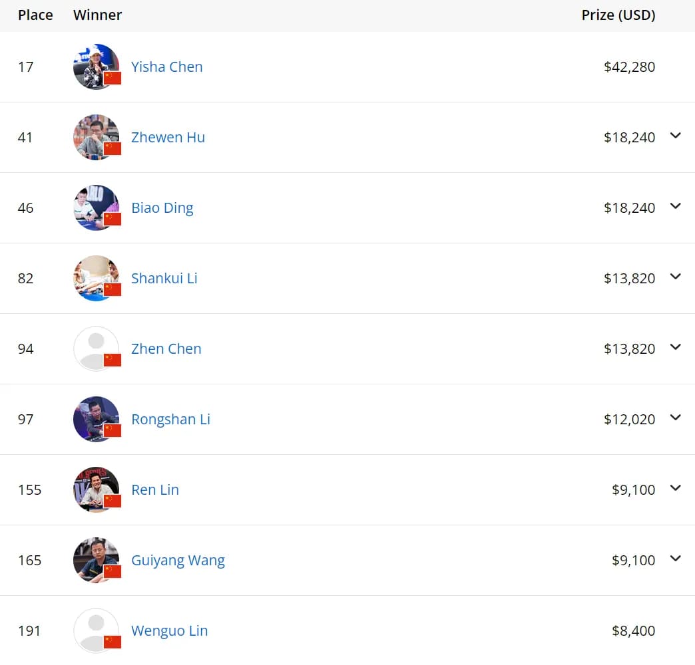Expand Zhewen Hu's row details chevron
Viewport: 695px width, 665px height.
point(676,136)
